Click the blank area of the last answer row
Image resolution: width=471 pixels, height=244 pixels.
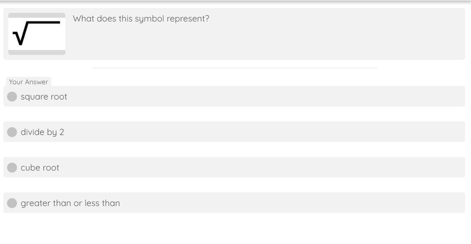(x=290, y=203)
